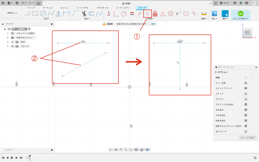Screen dimensions: 259x162
Task: Select the Pan hand tool
Action: (121, 150)
